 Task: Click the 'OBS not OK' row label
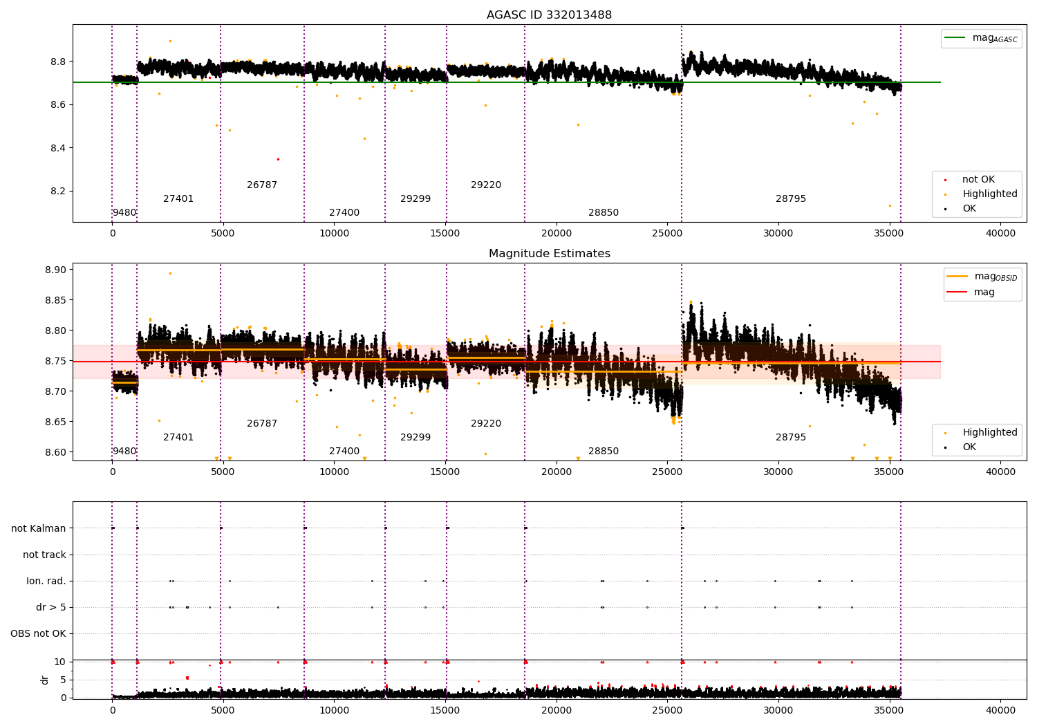38,633
